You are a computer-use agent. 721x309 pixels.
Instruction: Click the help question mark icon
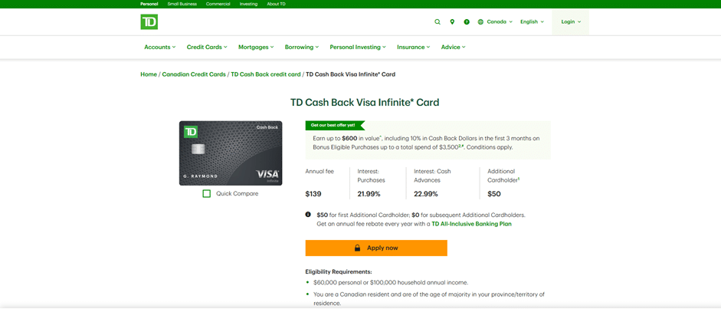coord(467,21)
